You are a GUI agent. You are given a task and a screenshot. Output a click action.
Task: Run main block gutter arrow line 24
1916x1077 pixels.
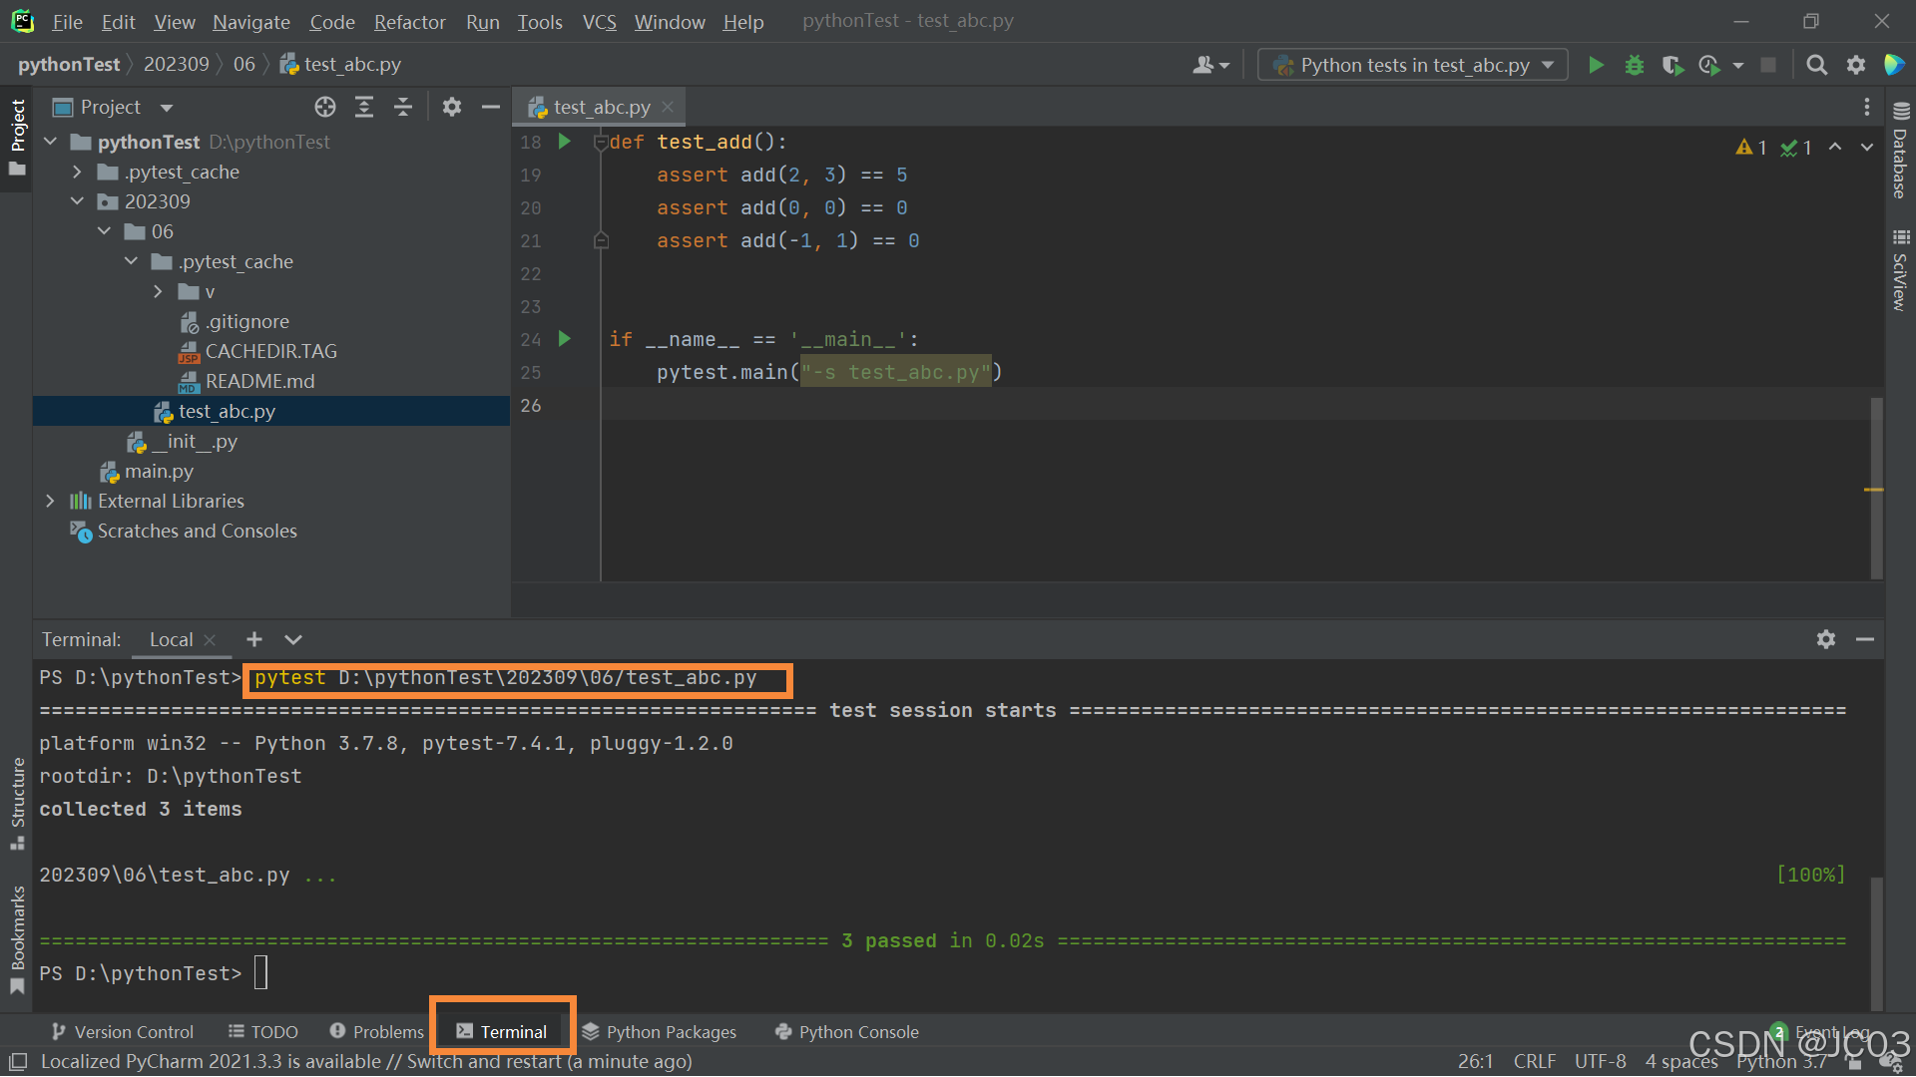point(564,339)
